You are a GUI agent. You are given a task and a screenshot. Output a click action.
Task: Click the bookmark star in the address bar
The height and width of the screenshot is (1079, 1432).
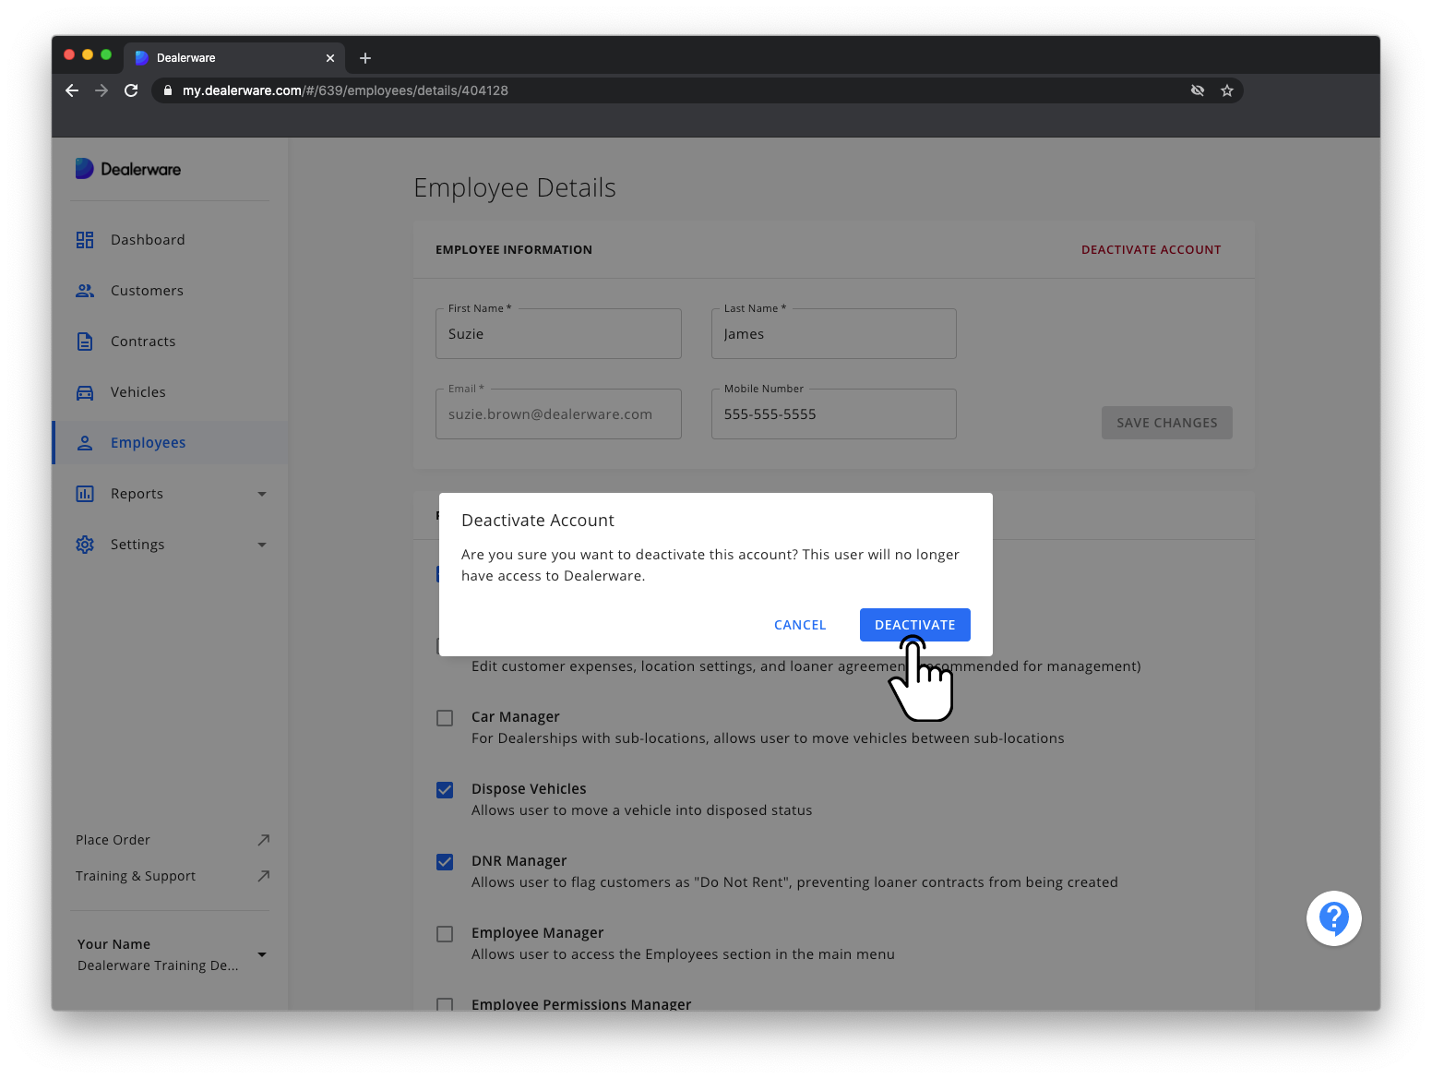1227,90
